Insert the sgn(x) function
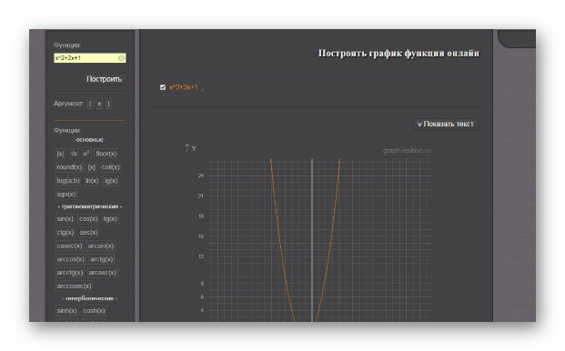 coord(66,194)
